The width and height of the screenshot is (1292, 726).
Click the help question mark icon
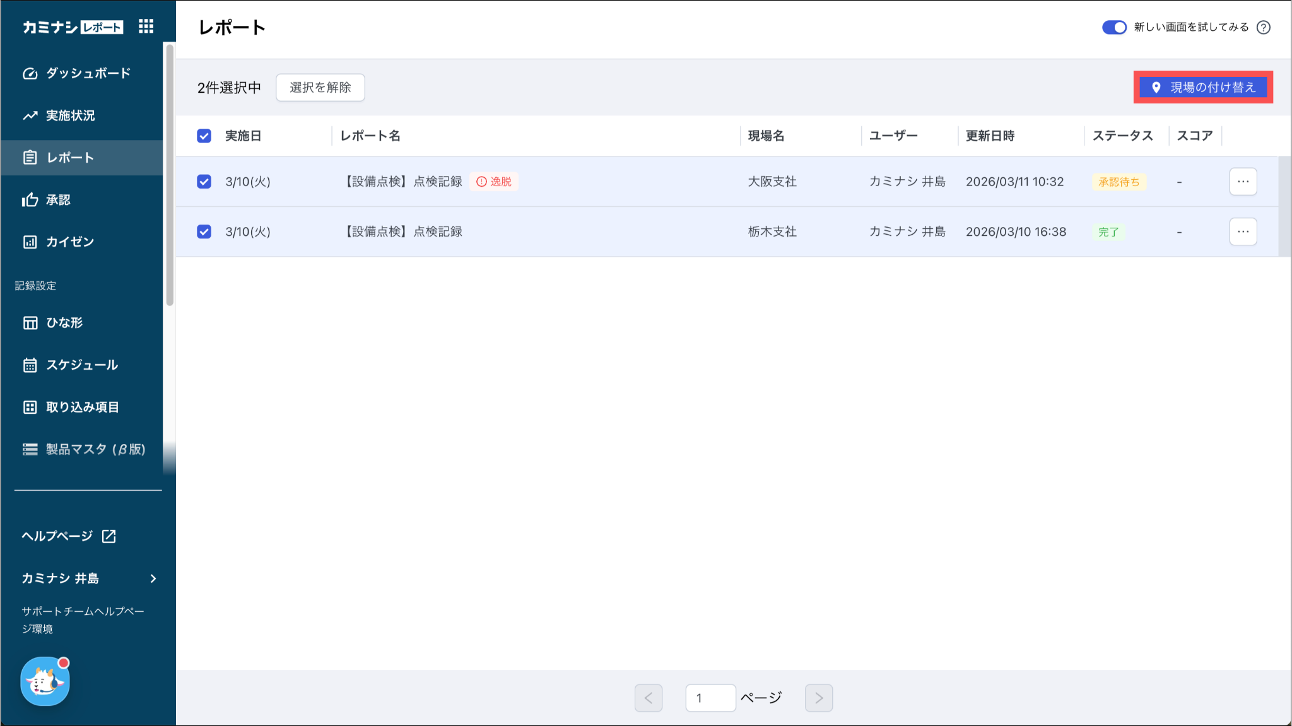1263,27
